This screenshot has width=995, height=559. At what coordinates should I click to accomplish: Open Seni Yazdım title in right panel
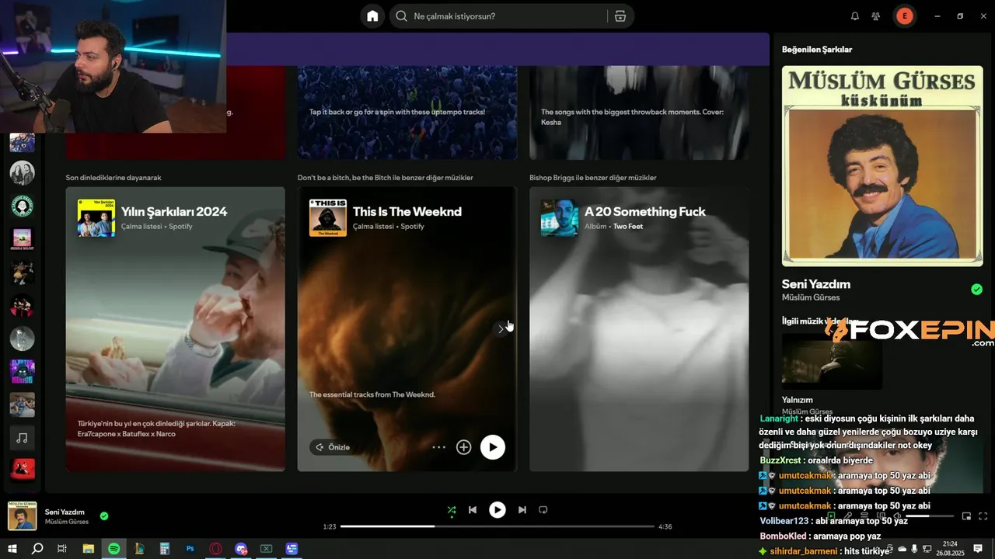pyautogui.click(x=816, y=284)
